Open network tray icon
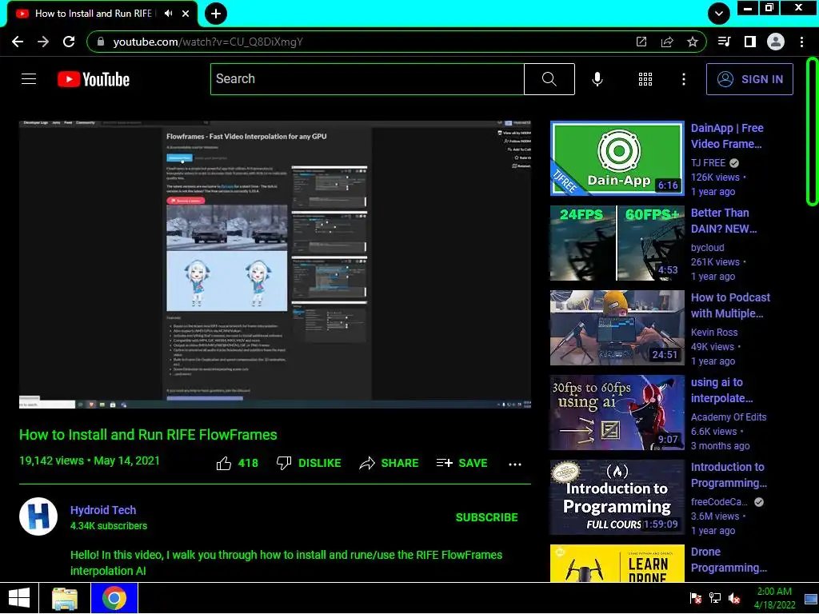Screen dimensions: 819x614 coord(714,598)
